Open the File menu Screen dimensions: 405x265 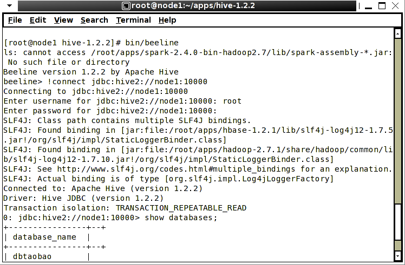click(x=15, y=20)
